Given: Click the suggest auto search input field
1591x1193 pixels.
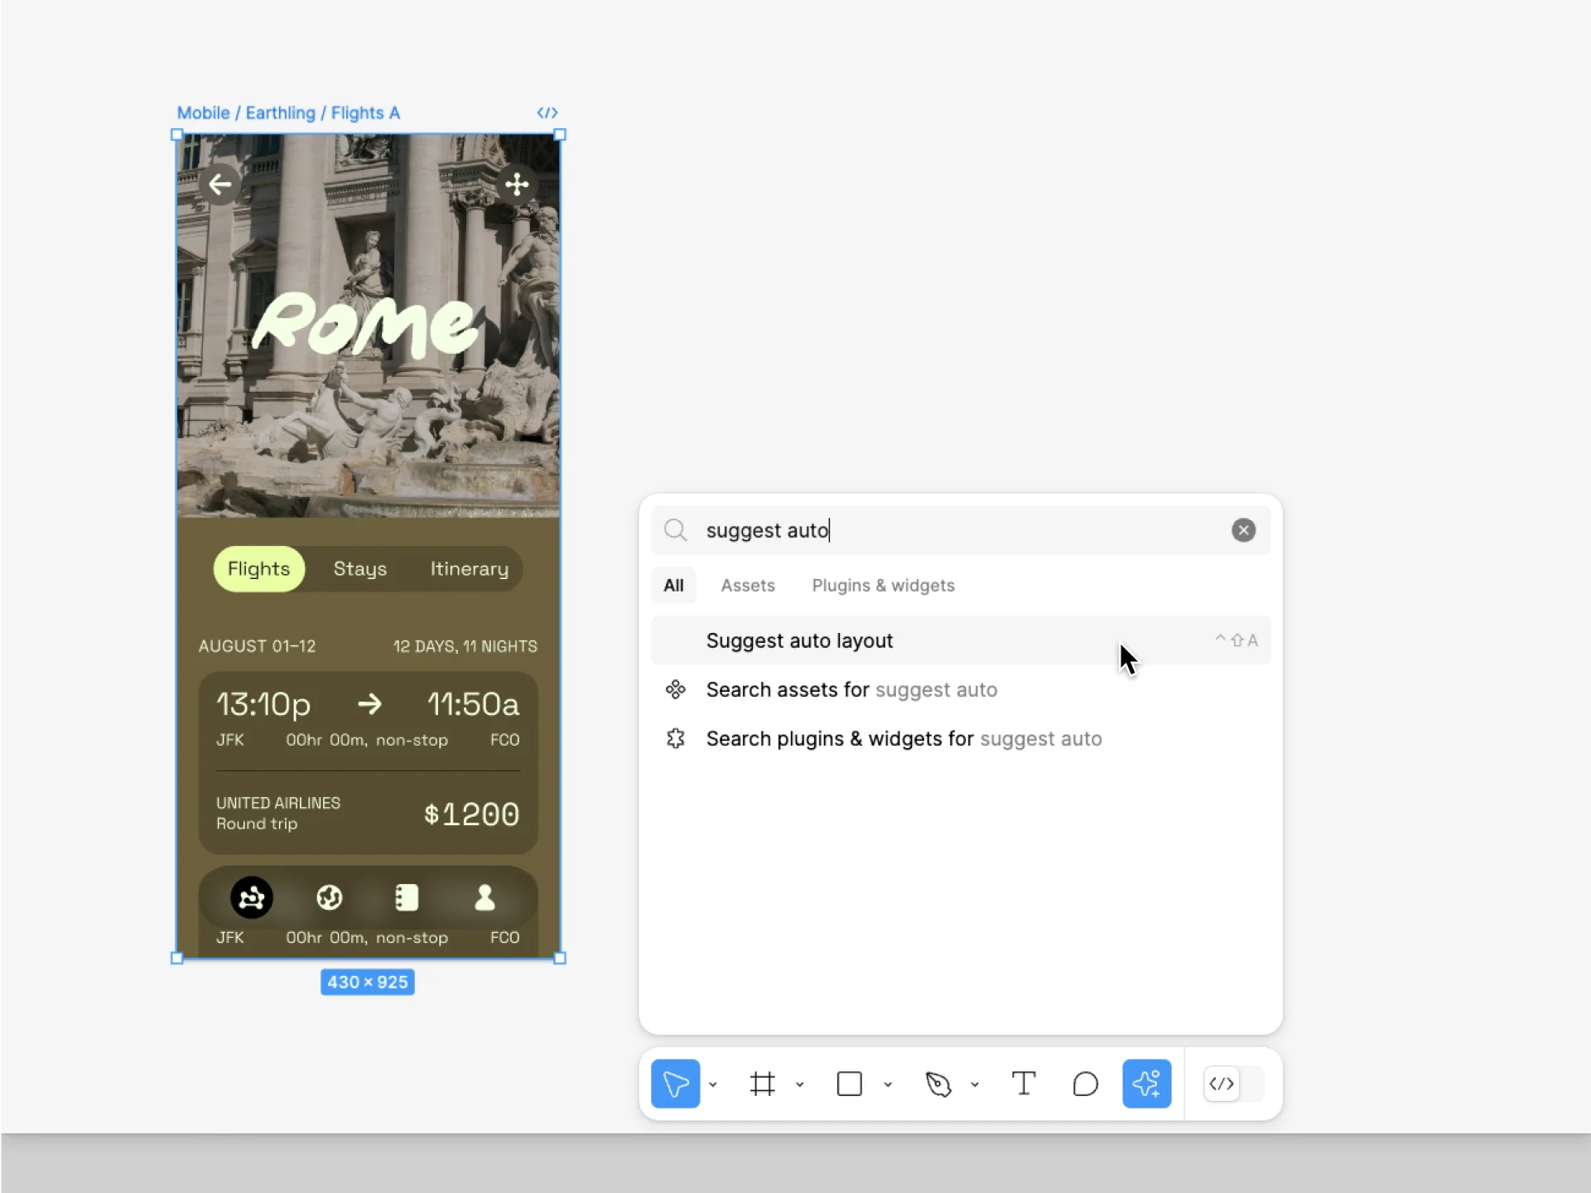Looking at the screenshot, I should 961,530.
